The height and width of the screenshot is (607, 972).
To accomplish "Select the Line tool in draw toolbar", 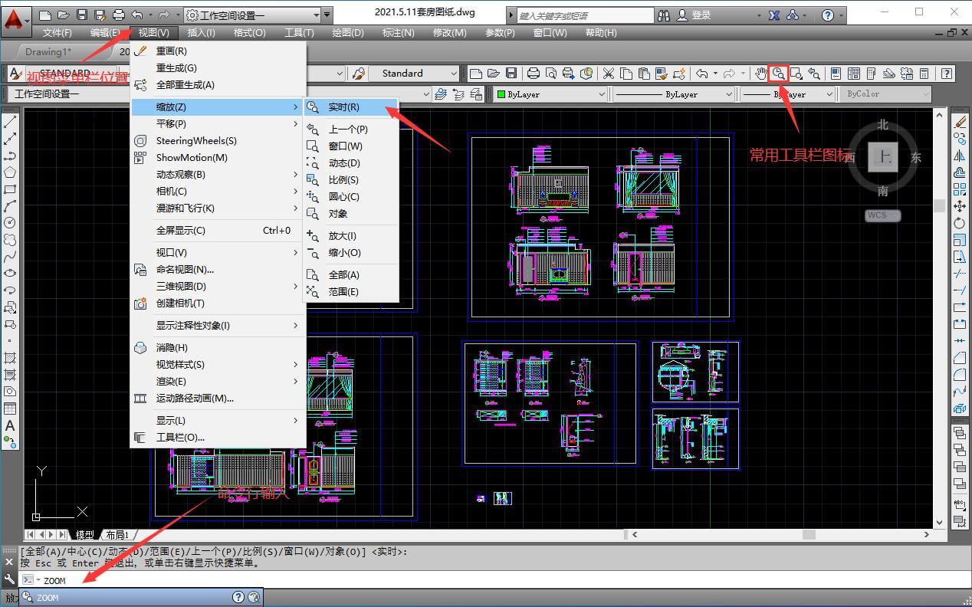I will point(10,122).
